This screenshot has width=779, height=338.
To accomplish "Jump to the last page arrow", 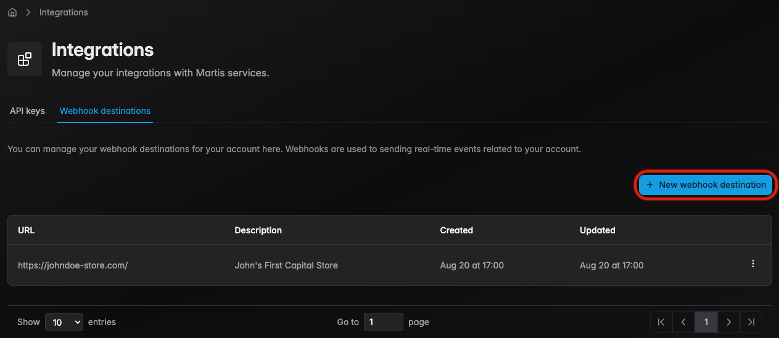I will pos(751,321).
